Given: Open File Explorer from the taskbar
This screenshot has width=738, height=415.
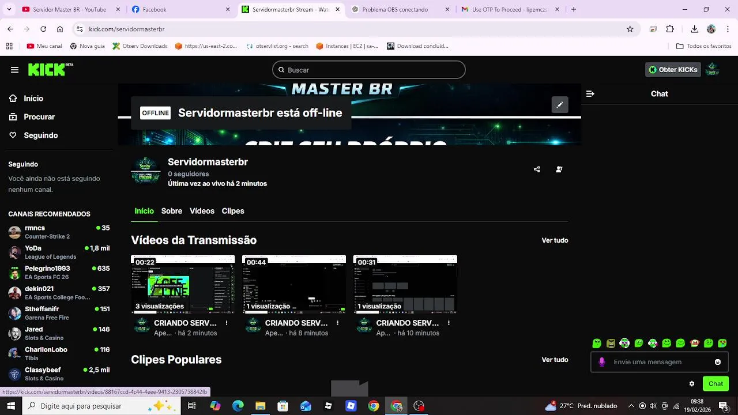Looking at the screenshot, I should pyautogui.click(x=260, y=406).
